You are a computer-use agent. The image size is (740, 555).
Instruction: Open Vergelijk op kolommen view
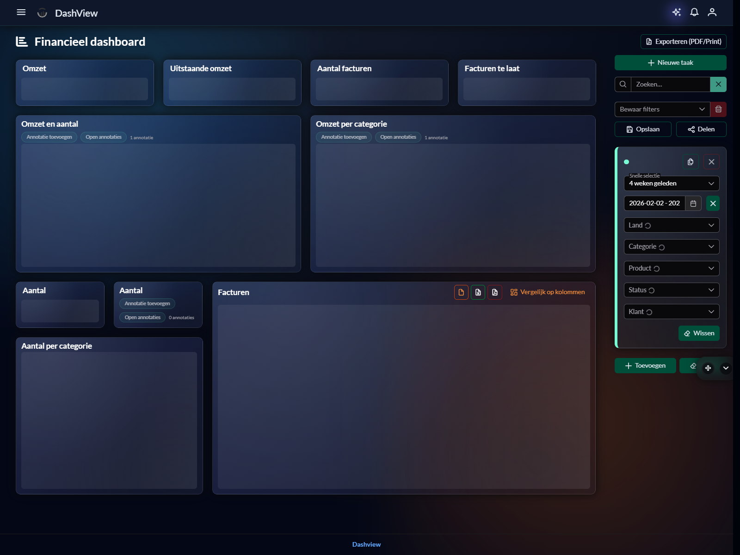547,292
